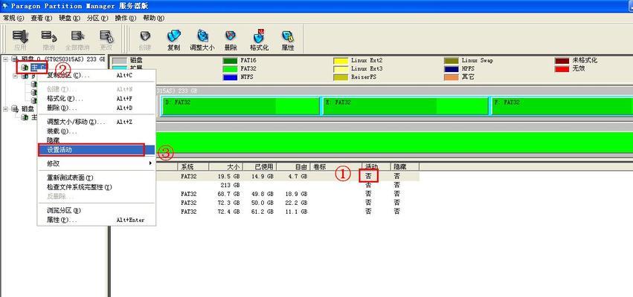Image resolution: width=633 pixels, height=297 pixels.
Task: Click the Linux Ext2 yellow legend swatch
Action: (x=341, y=60)
